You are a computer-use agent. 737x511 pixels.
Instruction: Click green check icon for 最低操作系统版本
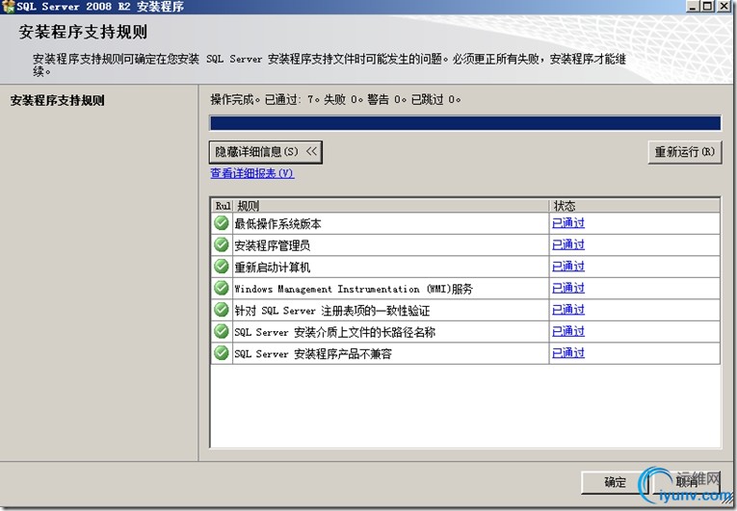(222, 223)
